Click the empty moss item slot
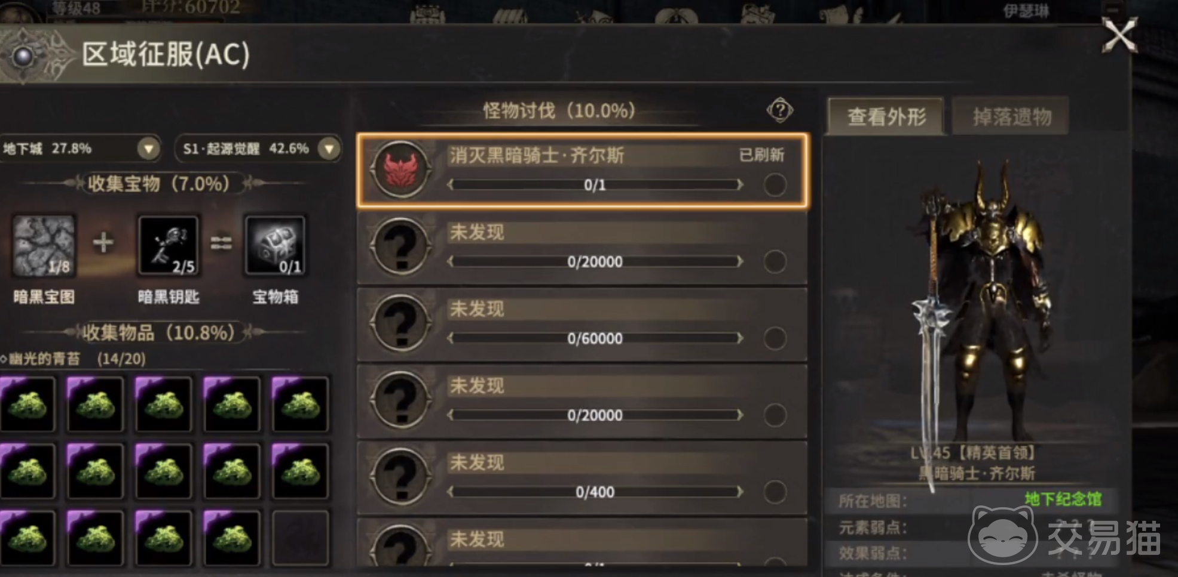 coord(300,538)
